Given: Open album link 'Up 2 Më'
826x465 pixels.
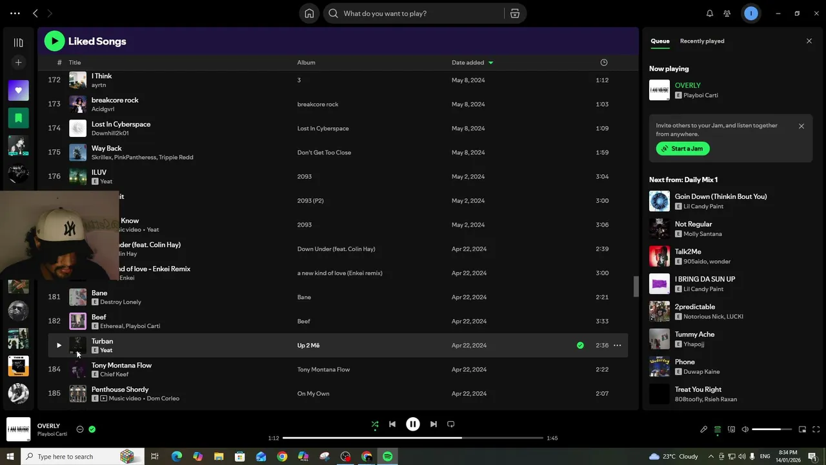Looking at the screenshot, I should (x=308, y=346).
